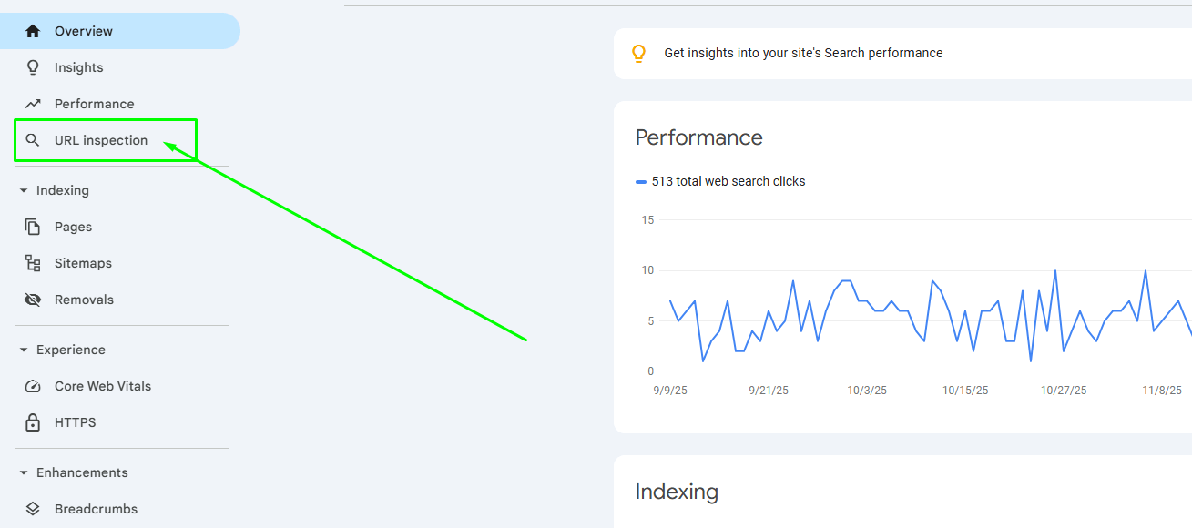The image size is (1192, 528).
Task: Click the HTTPS padlock icon
Action: pyautogui.click(x=33, y=422)
